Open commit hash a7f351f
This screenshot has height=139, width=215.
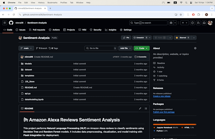pos(116,57)
